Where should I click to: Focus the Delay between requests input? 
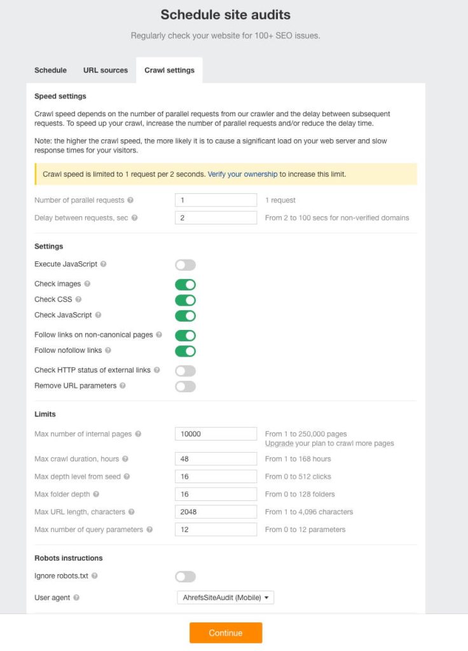pos(216,218)
